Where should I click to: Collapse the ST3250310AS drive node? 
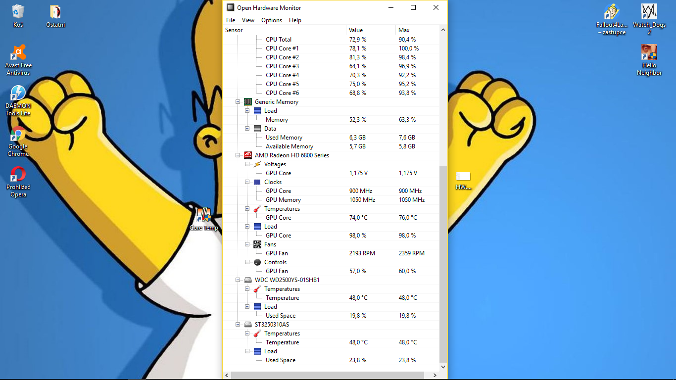click(x=238, y=325)
